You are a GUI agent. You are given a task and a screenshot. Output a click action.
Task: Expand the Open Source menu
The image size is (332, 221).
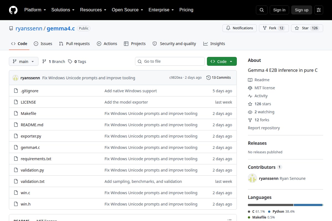click(127, 10)
